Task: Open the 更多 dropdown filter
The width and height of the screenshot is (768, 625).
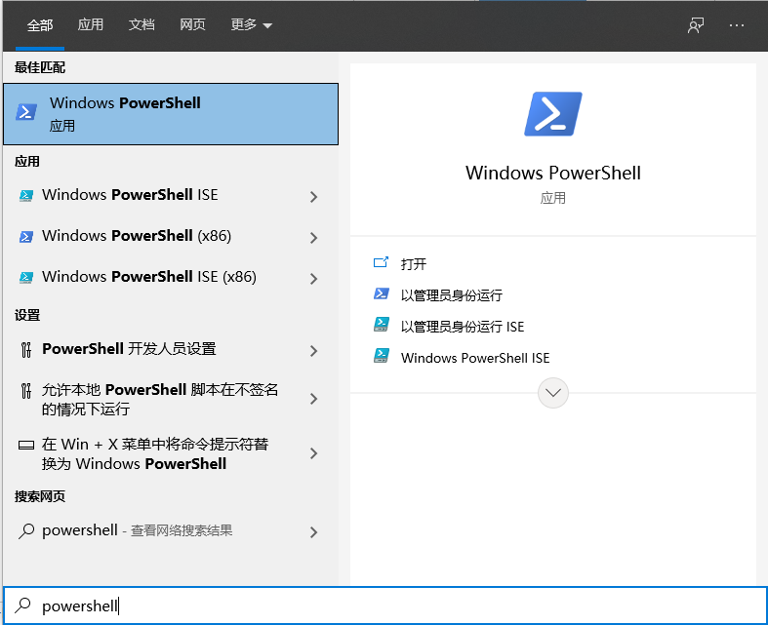Action: pyautogui.click(x=252, y=25)
